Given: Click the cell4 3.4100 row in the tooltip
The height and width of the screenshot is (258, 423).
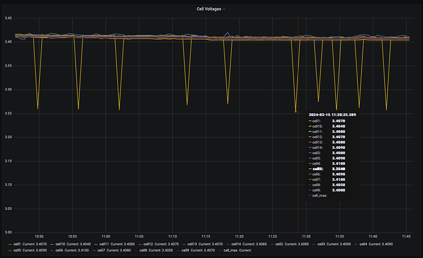Looking at the screenshot, I should pyautogui.click(x=327, y=163).
